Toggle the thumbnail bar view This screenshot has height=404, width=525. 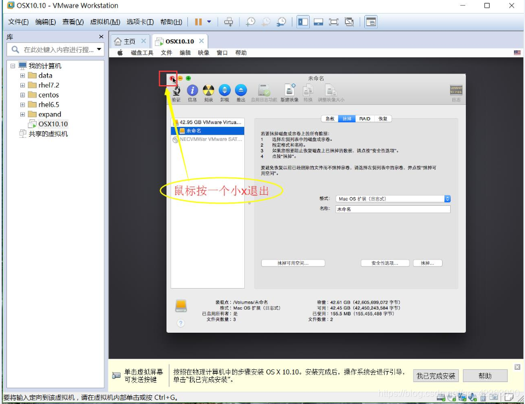318,22
